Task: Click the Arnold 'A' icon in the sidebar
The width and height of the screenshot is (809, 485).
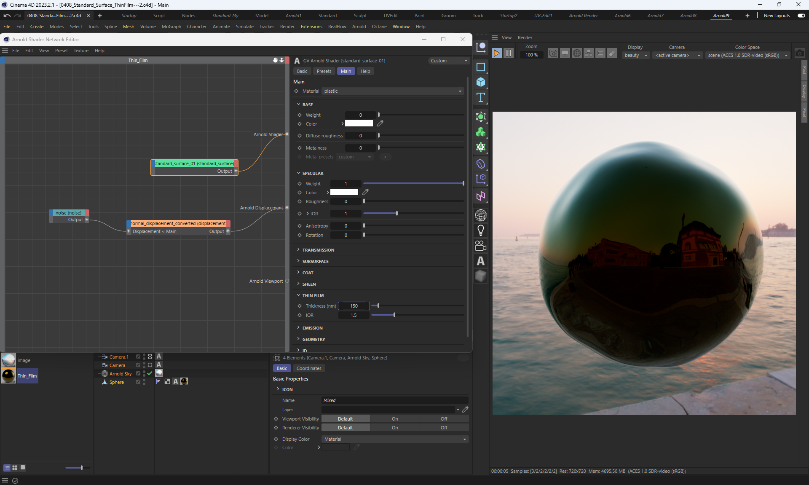Action: click(481, 261)
